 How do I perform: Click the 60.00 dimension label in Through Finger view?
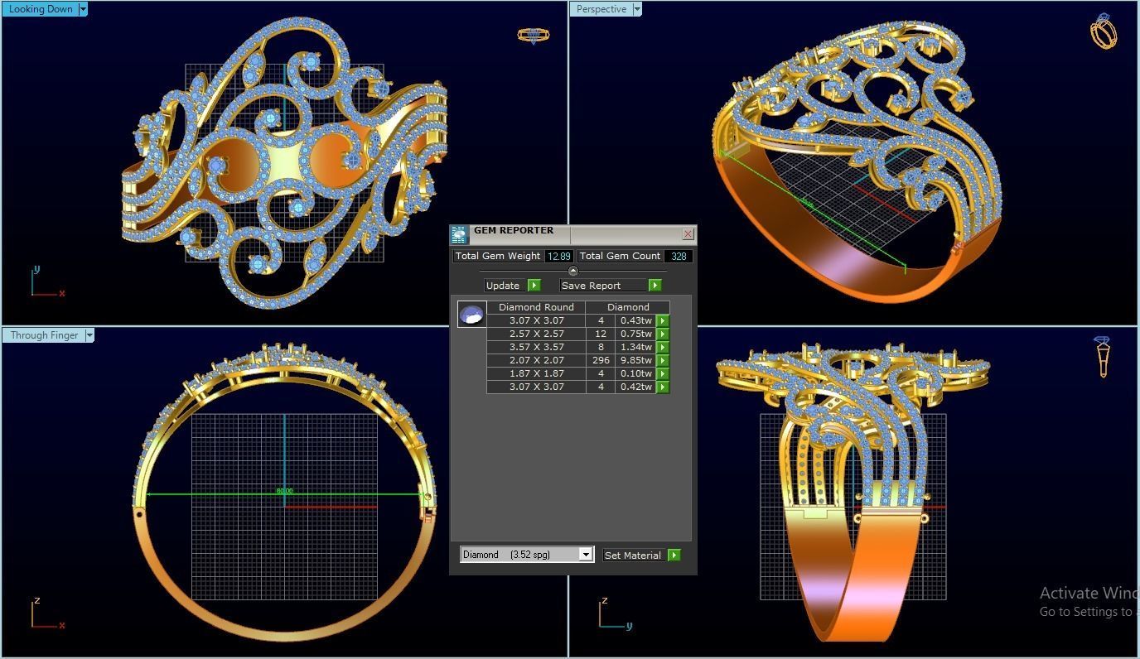coord(284,491)
